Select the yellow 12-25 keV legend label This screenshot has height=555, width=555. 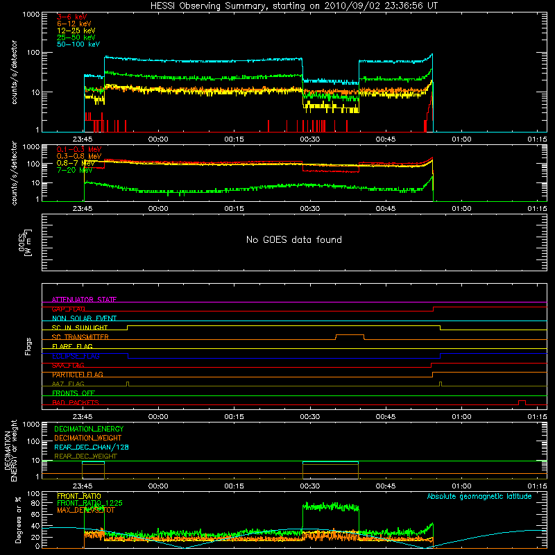[76, 31]
